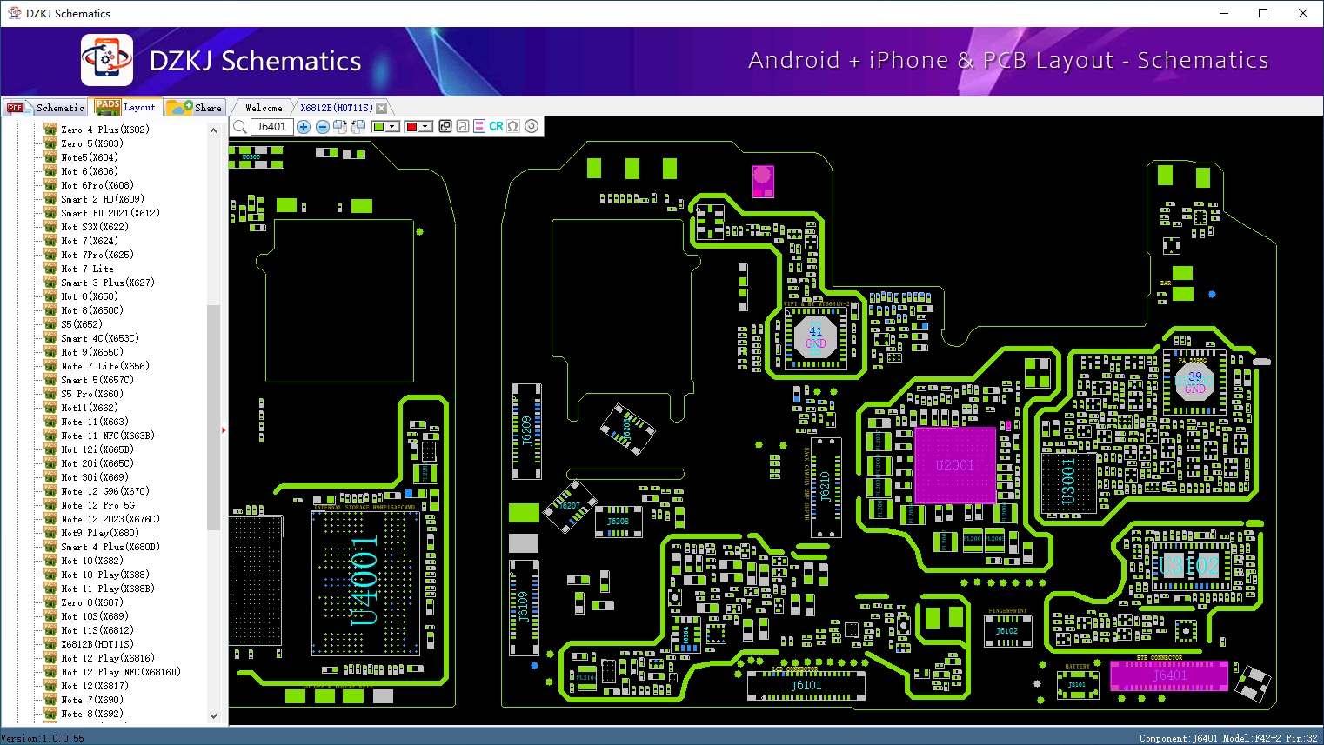The image size is (1324, 745).
Task: Click the PADS icon beside Hot 8(X650)
Action: [50, 296]
